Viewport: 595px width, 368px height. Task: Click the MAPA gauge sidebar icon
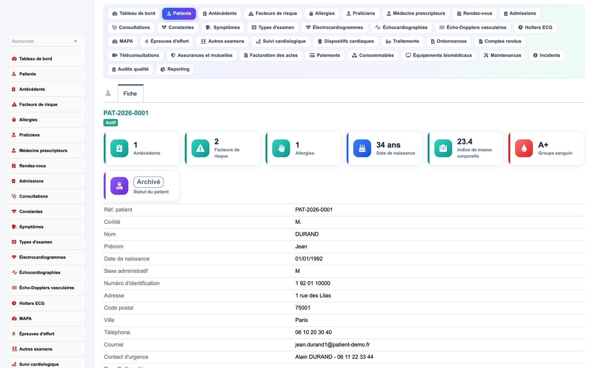click(x=14, y=319)
